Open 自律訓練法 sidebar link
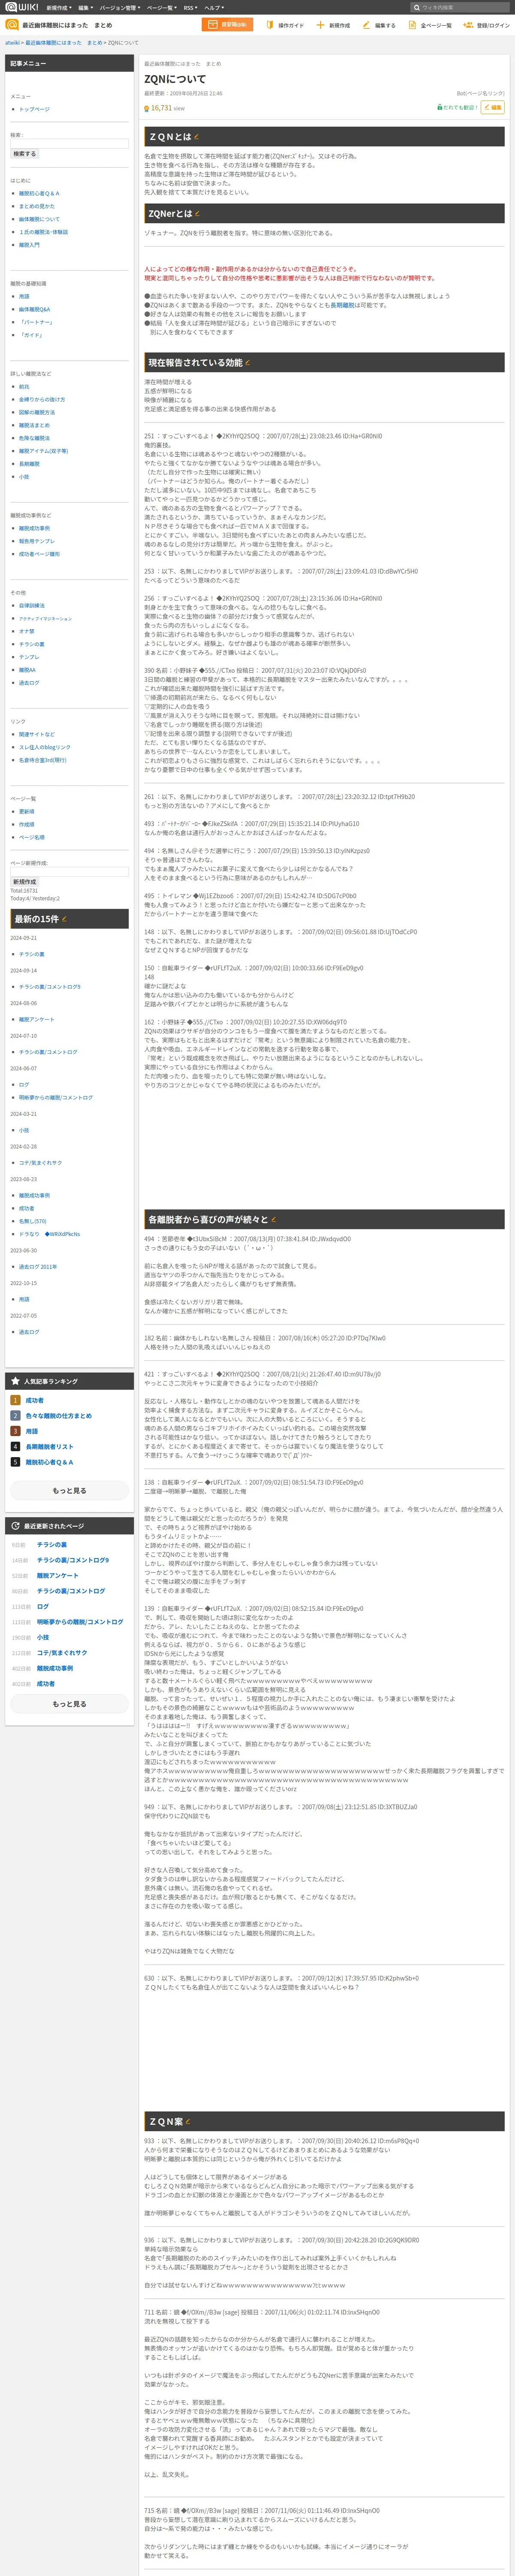This screenshot has height=2576, width=515. [32, 605]
